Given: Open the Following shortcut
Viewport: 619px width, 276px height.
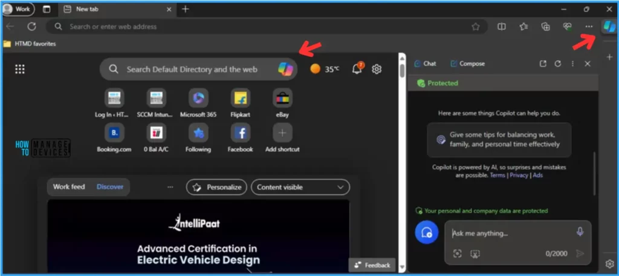Looking at the screenshot, I should click(198, 138).
